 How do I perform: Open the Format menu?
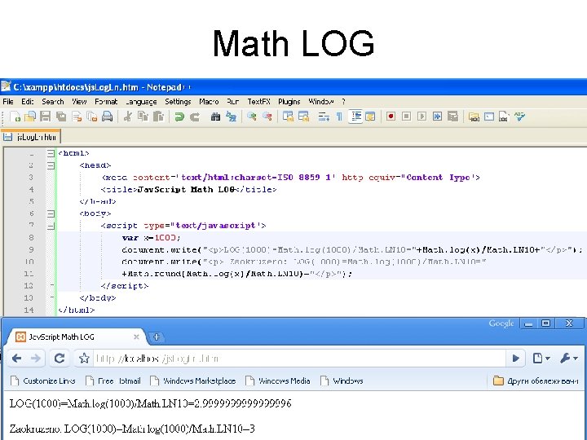[x=106, y=101]
